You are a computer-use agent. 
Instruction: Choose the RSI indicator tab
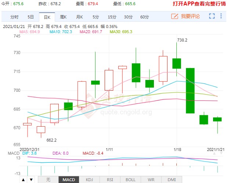110,180
